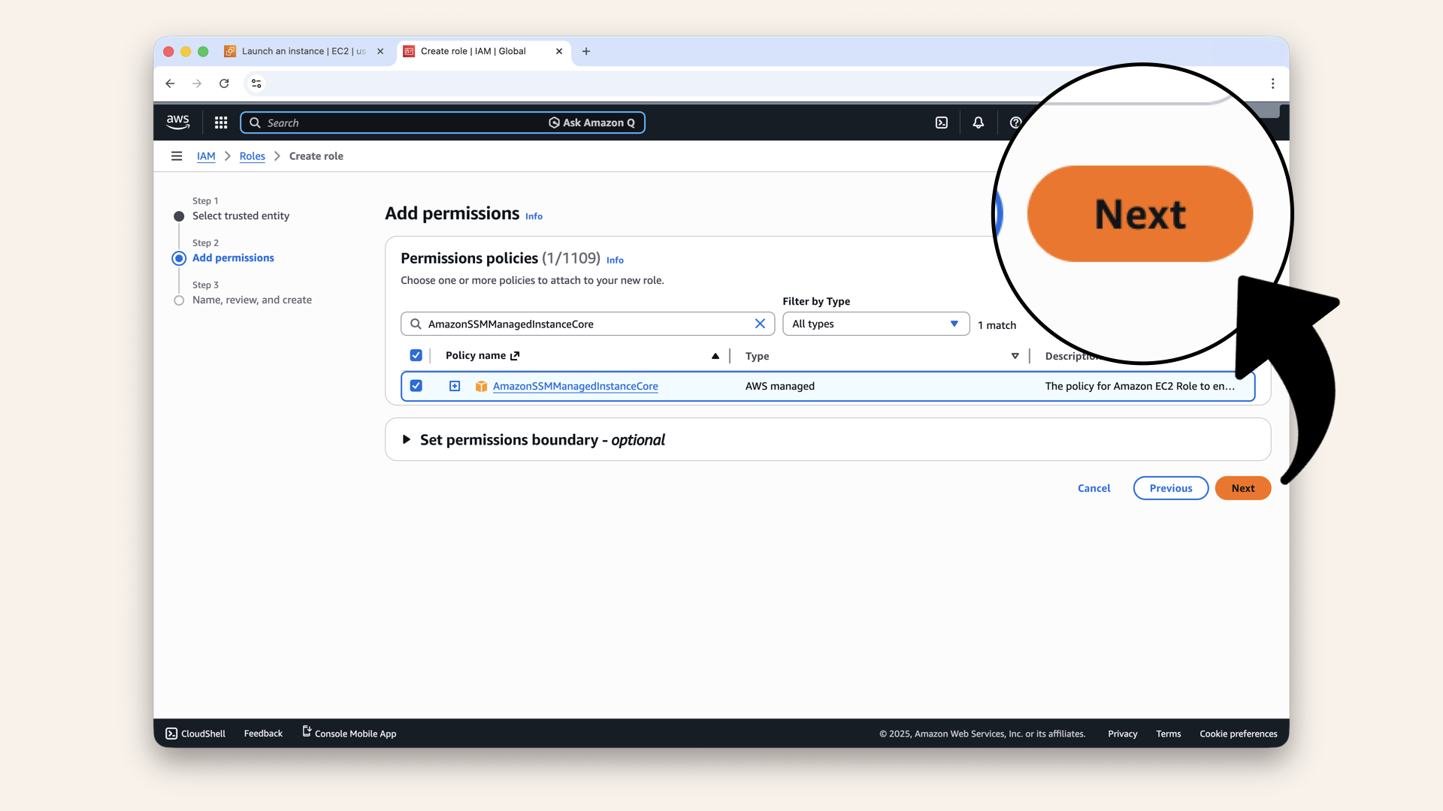Toggle the select-all policies header checkbox
The height and width of the screenshot is (811, 1443).
(416, 355)
